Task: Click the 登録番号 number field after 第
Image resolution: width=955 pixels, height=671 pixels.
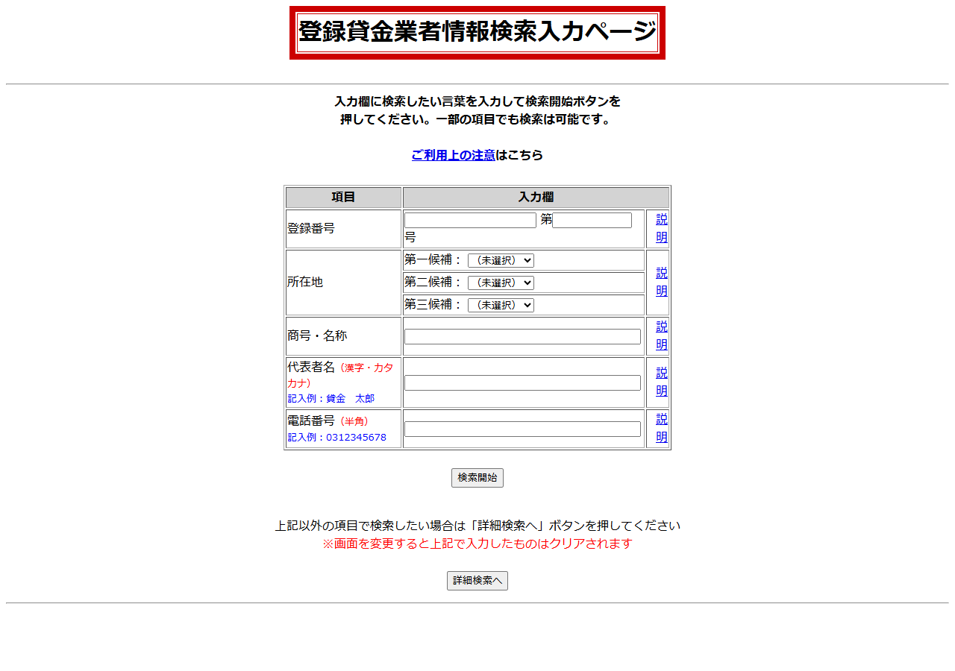Action: click(592, 221)
